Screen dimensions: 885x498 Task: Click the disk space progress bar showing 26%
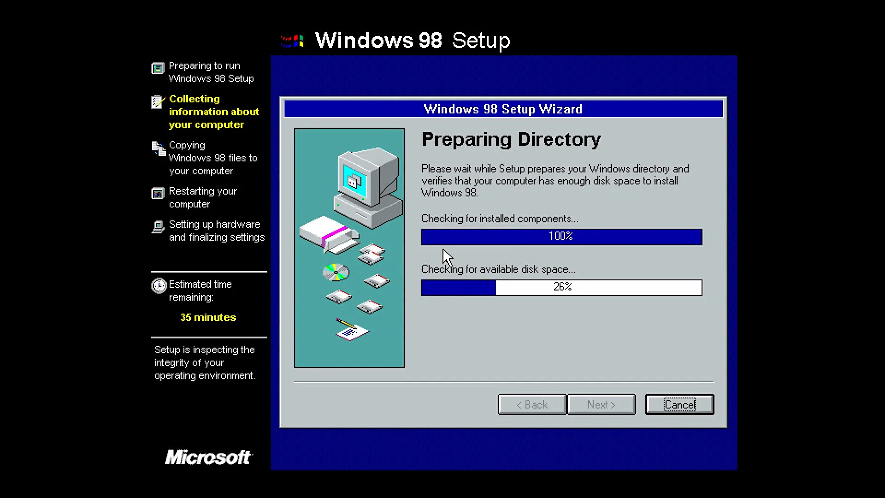561,287
